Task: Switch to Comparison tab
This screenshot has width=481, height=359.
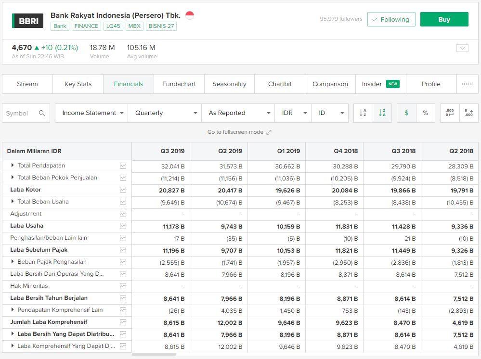Action: click(330, 84)
